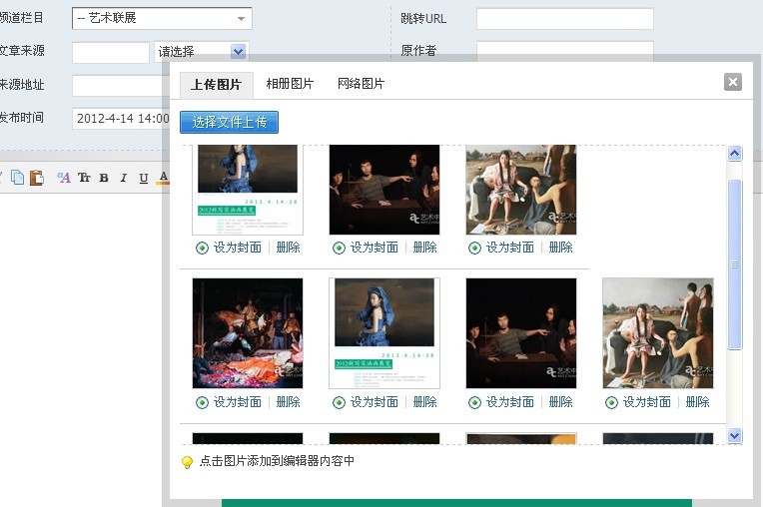Toggle underline formatting

click(144, 178)
